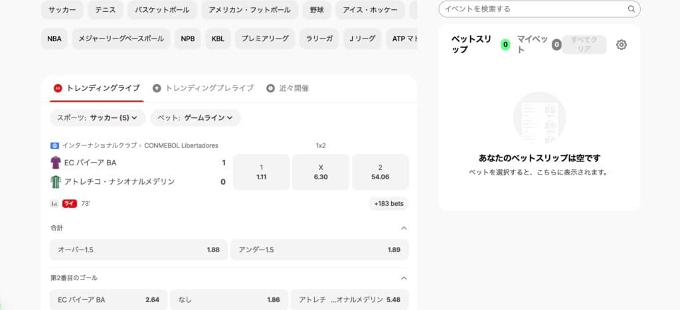Screen dimensions: 680x310
Task: Click the international club league icon
Action: point(54,145)
